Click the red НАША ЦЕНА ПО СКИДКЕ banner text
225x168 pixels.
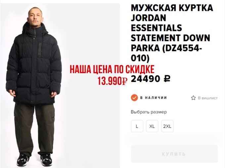(x=112, y=69)
